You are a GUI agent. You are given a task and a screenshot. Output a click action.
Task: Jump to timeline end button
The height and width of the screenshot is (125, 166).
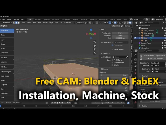click(65, 103)
